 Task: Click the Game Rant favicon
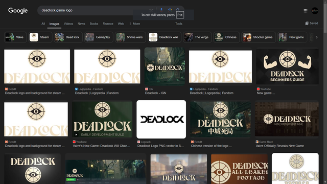point(257,142)
